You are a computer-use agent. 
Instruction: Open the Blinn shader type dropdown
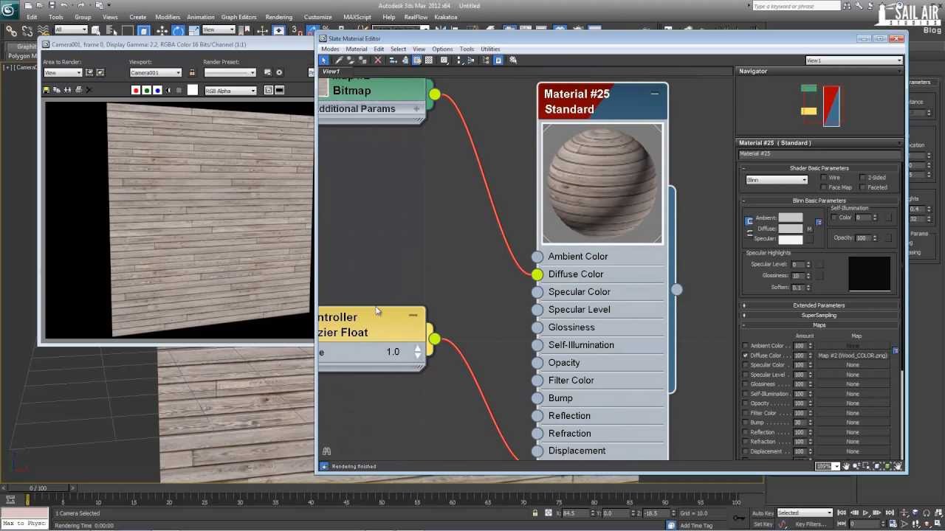[776, 180]
